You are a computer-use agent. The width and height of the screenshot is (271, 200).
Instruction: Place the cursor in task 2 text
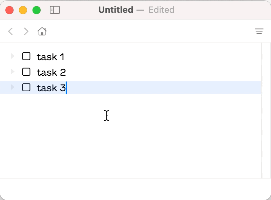tap(51, 72)
